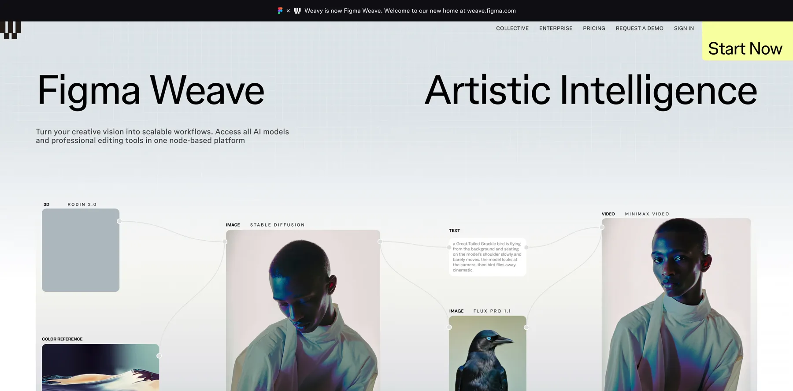793x391 pixels.
Task: Click the output connector of Color Reference node
Action: pos(159,356)
